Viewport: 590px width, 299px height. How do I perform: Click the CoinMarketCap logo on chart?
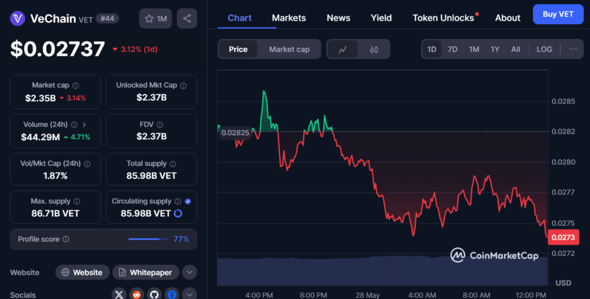494,255
